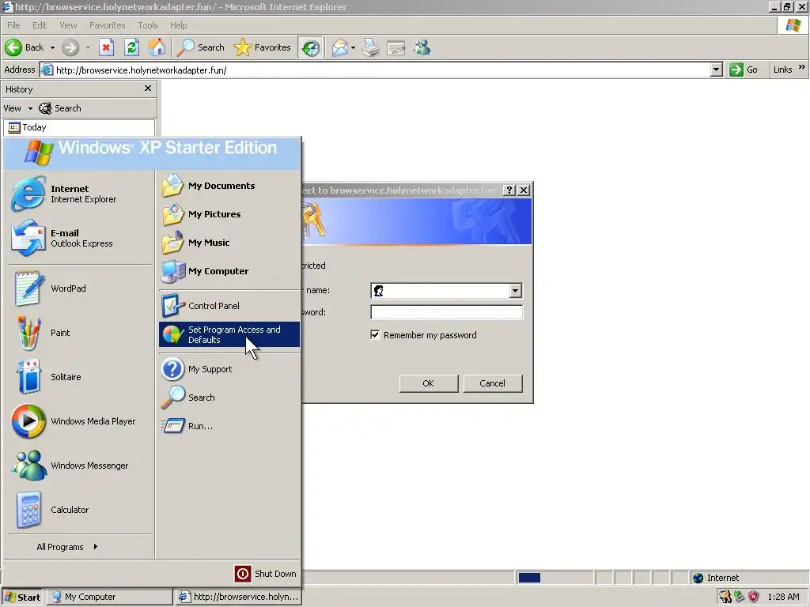Open the Favorites menu

108,25
